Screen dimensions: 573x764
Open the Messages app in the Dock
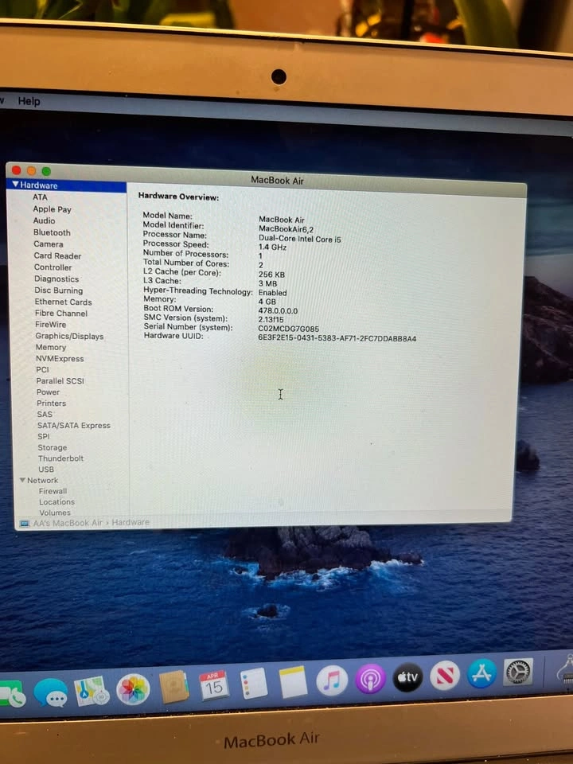pos(51,692)
